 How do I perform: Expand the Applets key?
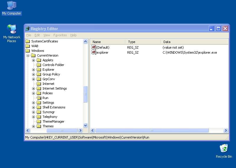click(x=33, y=60)
